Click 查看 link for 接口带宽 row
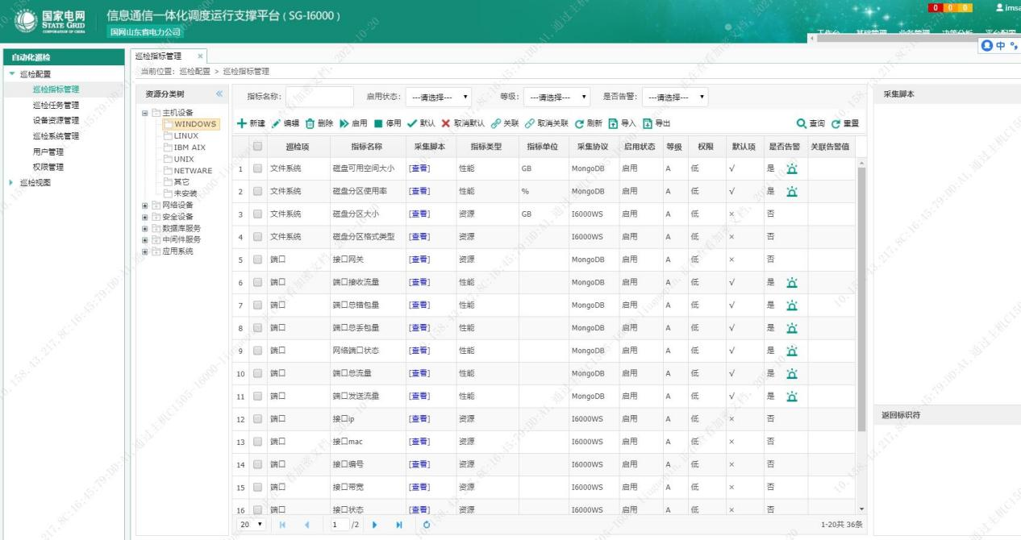 point(419,488)
